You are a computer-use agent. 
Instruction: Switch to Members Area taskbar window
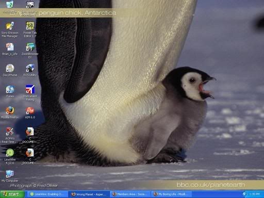(x=130, y=194)
